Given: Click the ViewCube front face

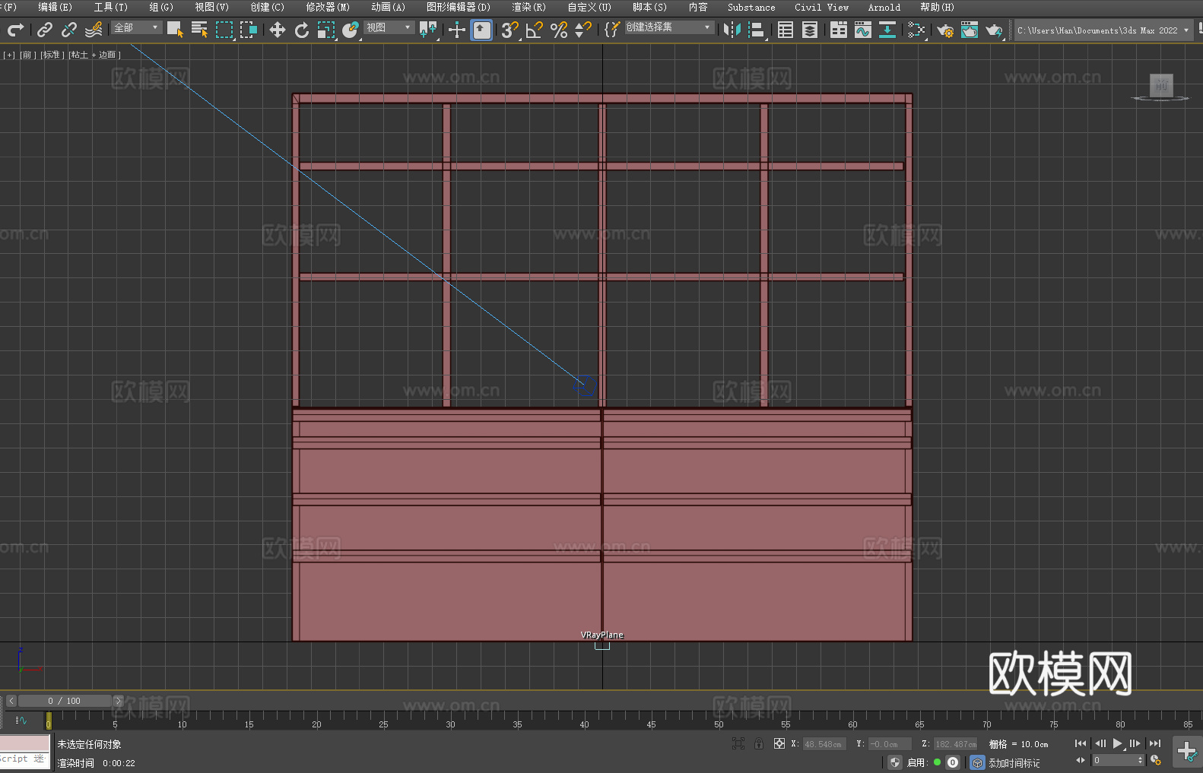Looking at the screenshot, I should coord(1161,85).
